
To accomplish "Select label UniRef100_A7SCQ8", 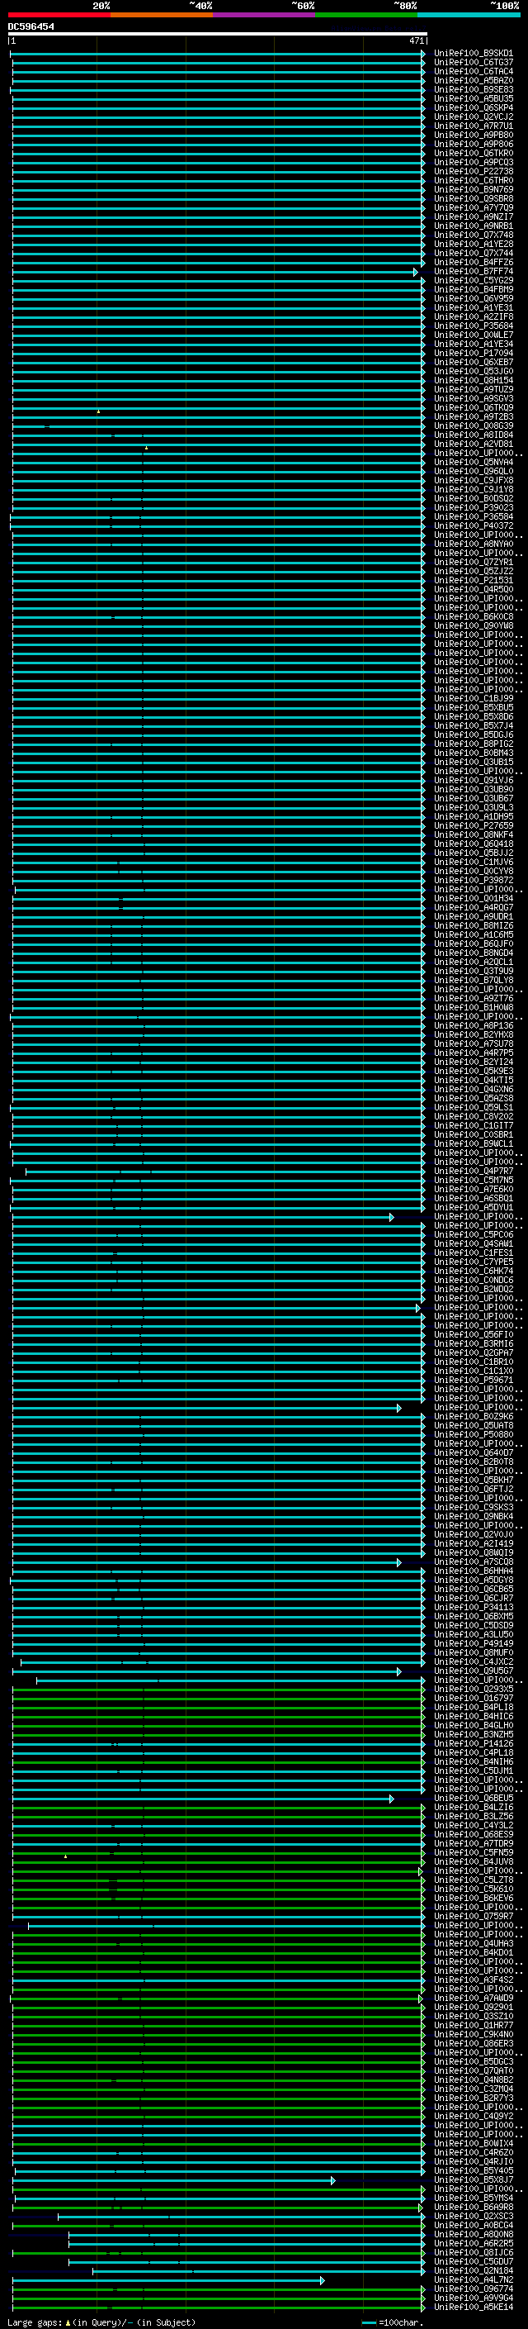I will pos(473,1561).
